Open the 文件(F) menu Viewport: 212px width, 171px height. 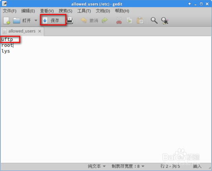[x=9, y=11]
